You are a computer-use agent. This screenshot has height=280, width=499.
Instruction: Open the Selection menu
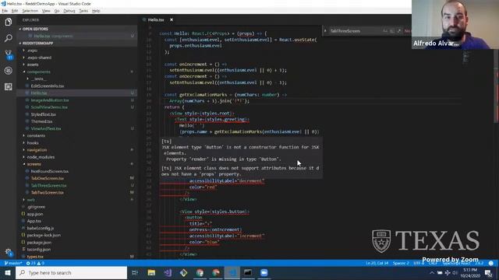(x=30, y=11)
